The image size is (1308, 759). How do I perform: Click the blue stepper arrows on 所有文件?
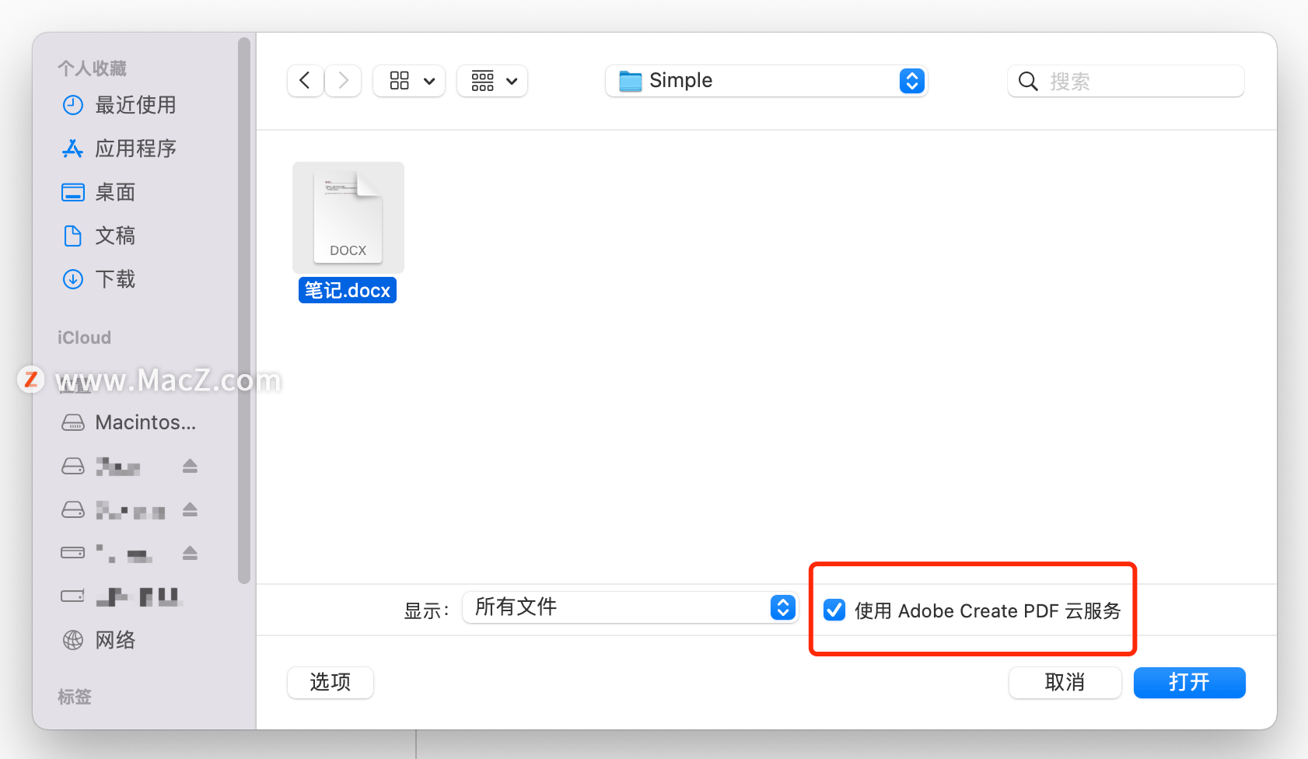click(783, 607)
